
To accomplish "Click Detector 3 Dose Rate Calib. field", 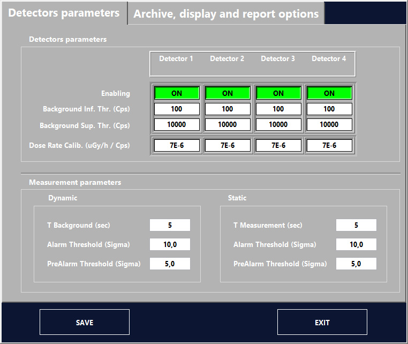I will [278, 145].
